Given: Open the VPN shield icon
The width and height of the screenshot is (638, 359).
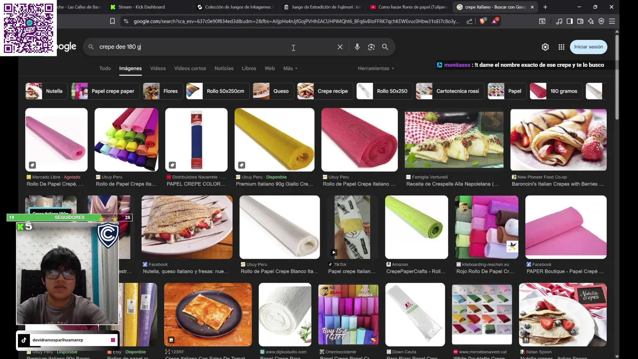Looking at the screenshot, I should pyautogui.click(x=601, y=21).
